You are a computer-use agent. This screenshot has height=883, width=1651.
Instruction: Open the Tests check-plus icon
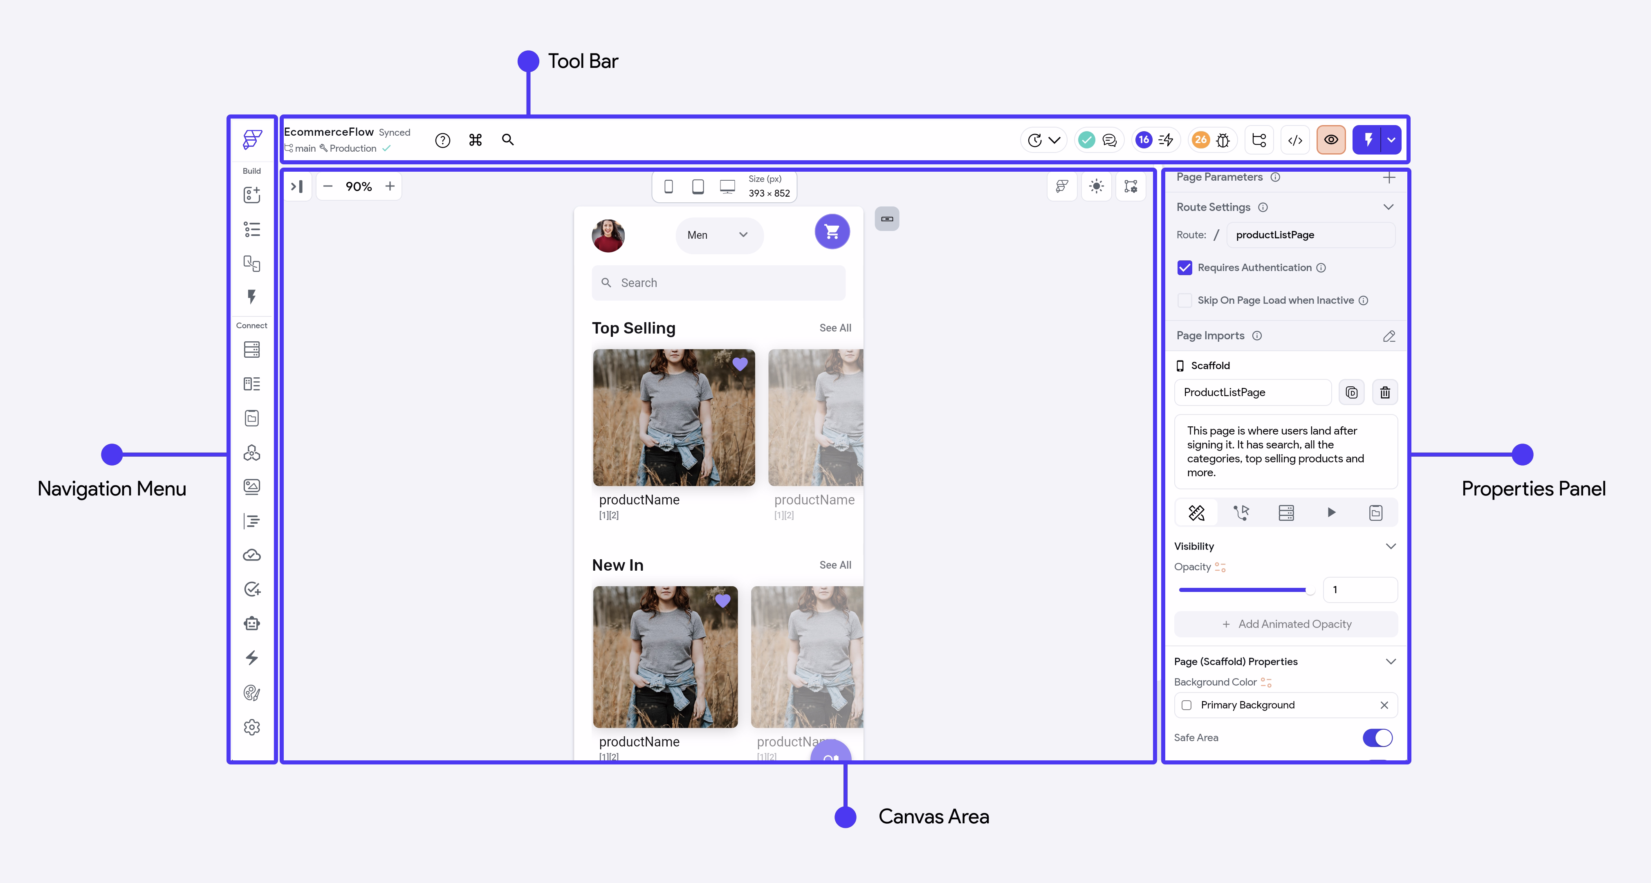coord(252,589)
